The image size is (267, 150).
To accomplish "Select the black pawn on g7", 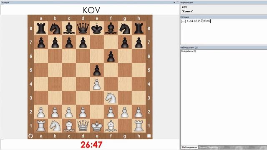I will 125,42.
